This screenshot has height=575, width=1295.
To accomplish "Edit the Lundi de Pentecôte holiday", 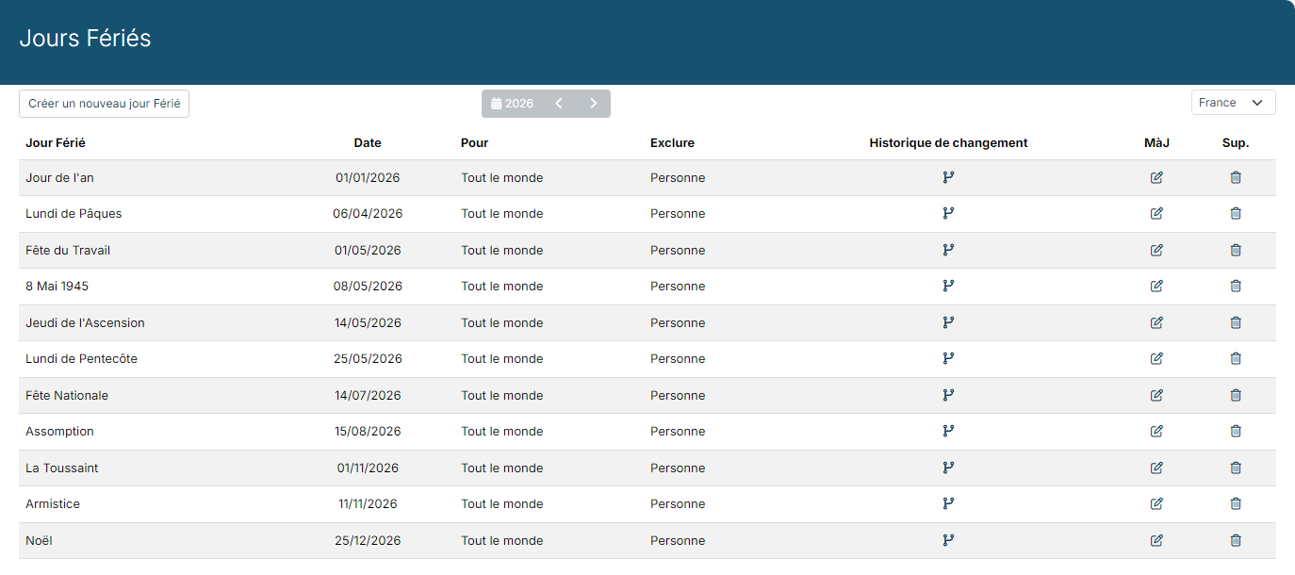I will pyautogui.click(x=1156, y=358).
